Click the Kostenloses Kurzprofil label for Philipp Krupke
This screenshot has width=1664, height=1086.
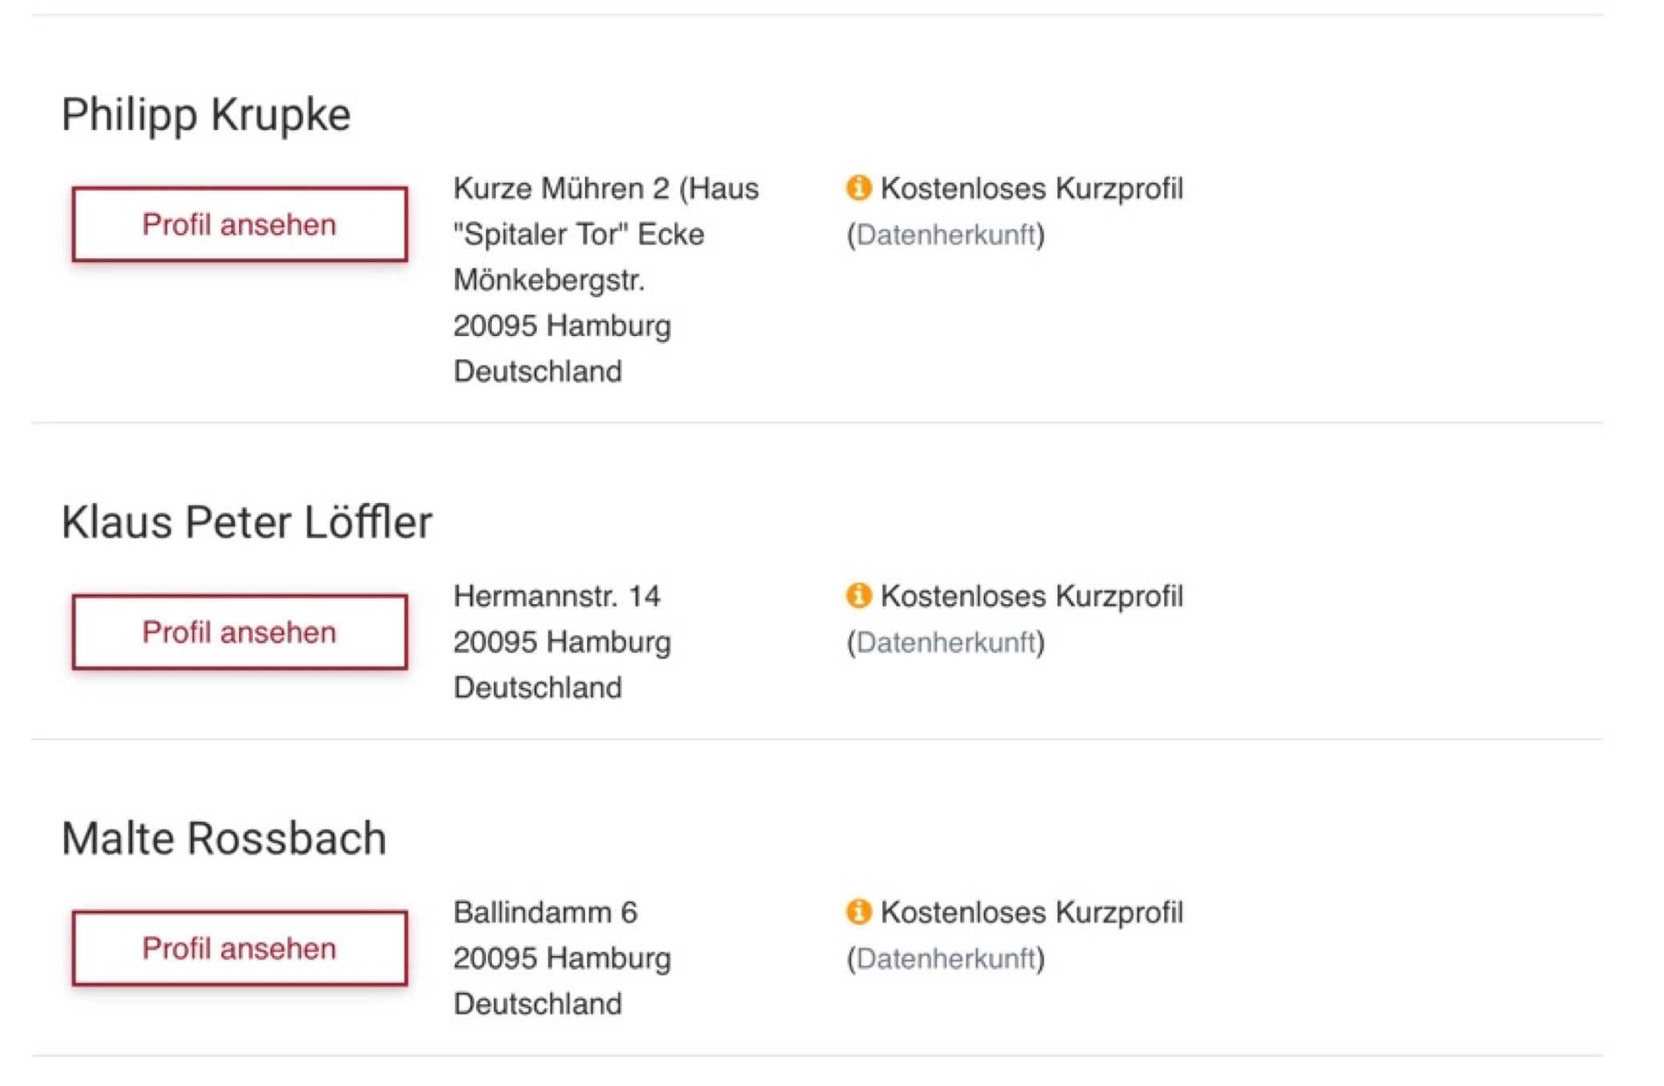(x=1031, y=188)
